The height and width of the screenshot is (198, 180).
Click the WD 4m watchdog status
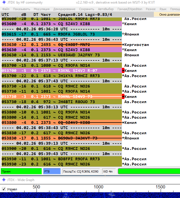tap(109, 171)
